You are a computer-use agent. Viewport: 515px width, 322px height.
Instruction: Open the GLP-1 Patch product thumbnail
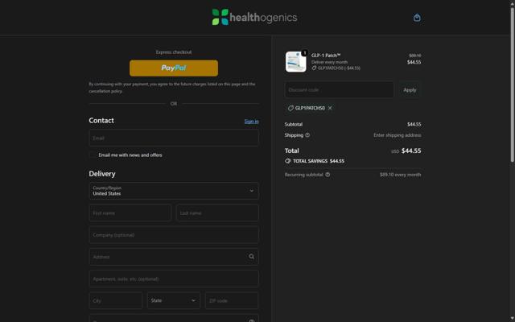tap(295, 61)
